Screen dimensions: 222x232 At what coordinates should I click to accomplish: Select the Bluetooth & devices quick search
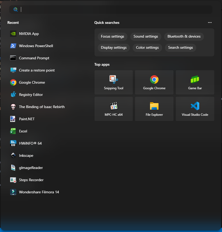(184, 37)
